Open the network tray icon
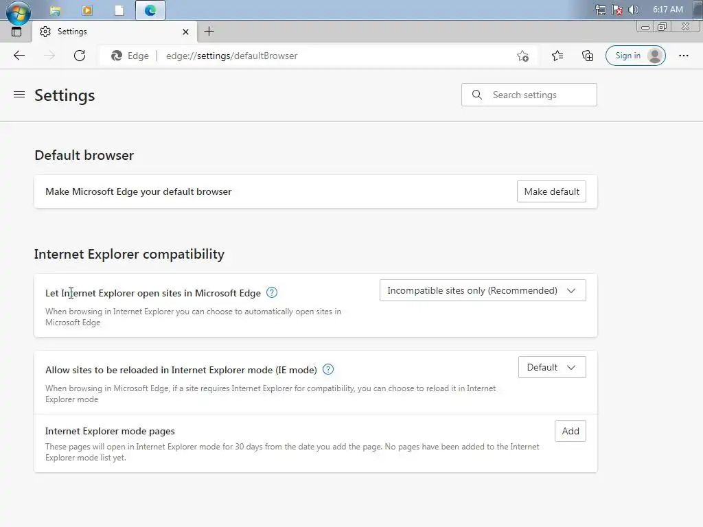Screen dimensions: 703x527 tap(600, 10)
